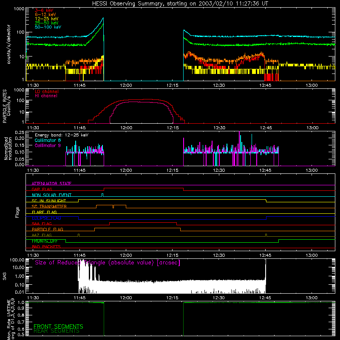Select the 3-6 keV legend label
340x340 pixels.
click(x=44, y=10)
